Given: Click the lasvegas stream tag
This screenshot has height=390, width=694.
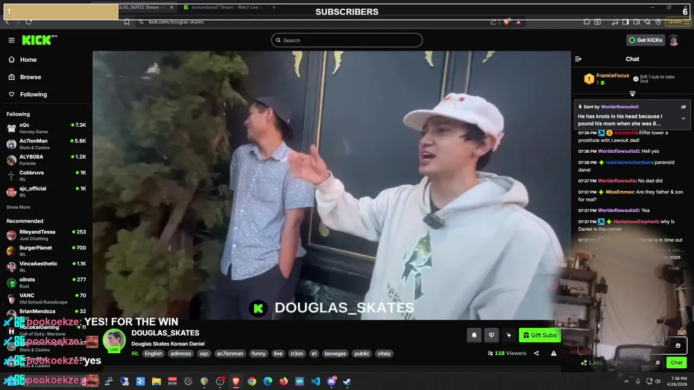Looking at the screenshot, I should tap(335, 354).
